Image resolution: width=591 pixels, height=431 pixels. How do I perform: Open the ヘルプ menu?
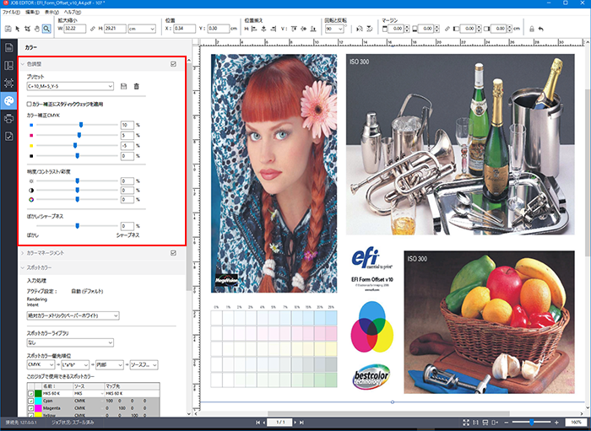pos(72,12)
